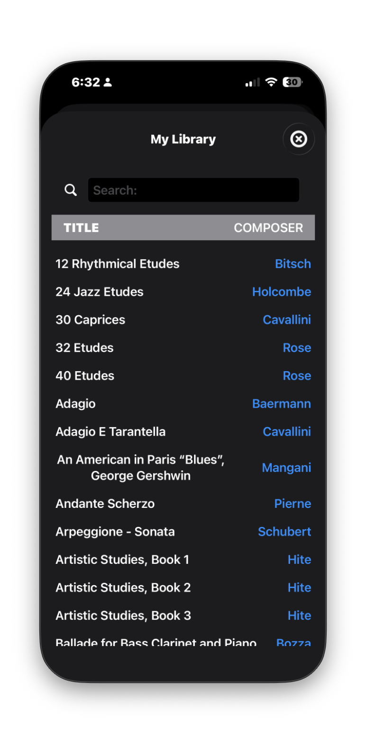Viewport: 366px width, 730px height.
Task: Click the TITLE column header
Action: pyautogui.click(x=81, y=227)
